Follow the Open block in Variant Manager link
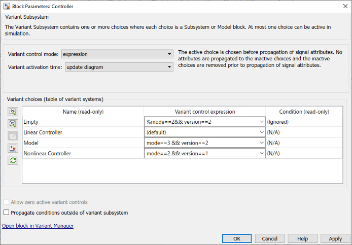The width and height of the screenshot is (352, 245). pyautogui.click(x=38, y=226)
